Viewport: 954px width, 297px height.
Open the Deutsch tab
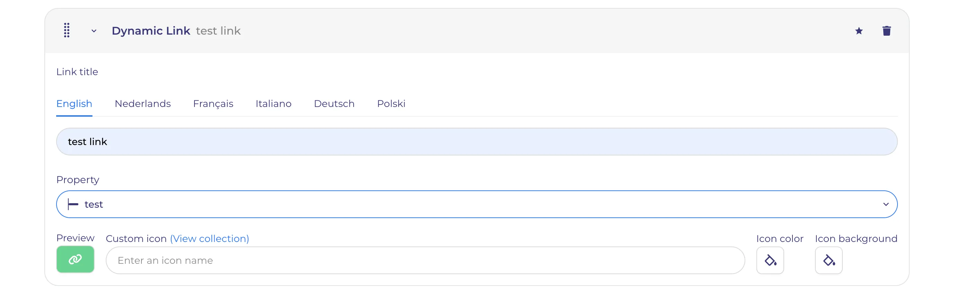pos(334,103)
